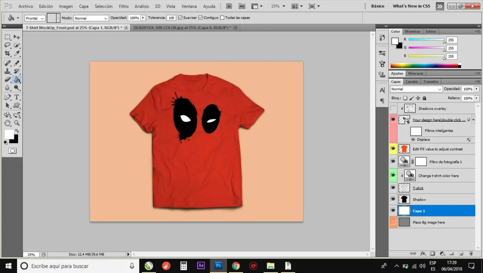This screenshot has height=273, width=483.
Task: Open the Filtro menu
Action: (124, 6)
